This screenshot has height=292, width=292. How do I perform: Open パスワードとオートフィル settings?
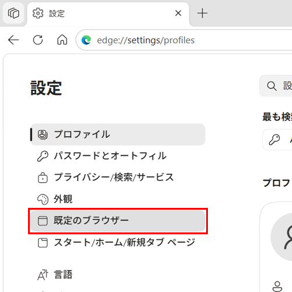118,156
